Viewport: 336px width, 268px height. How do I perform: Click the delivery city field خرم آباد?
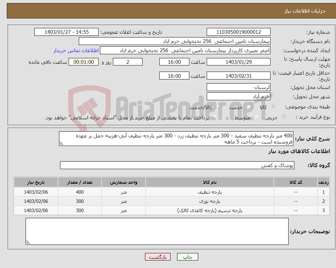coord(238,96)
